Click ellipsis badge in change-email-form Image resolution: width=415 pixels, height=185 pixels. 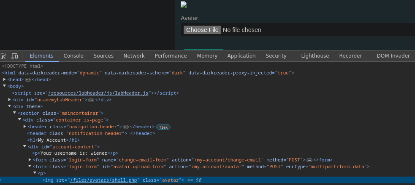pos(309,160)
